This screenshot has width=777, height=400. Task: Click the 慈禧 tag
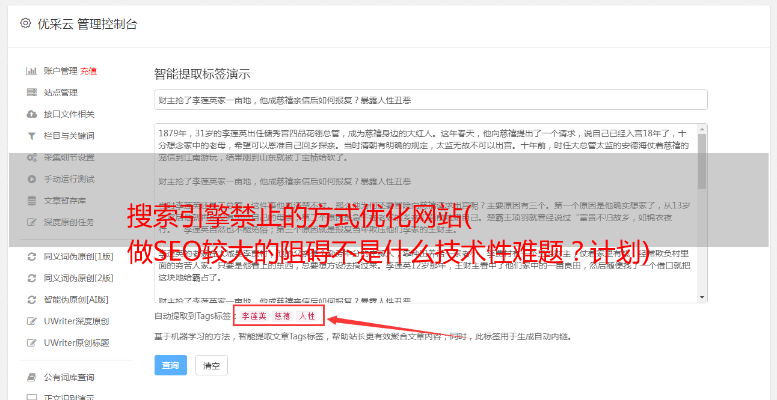[x=283, y=316]
